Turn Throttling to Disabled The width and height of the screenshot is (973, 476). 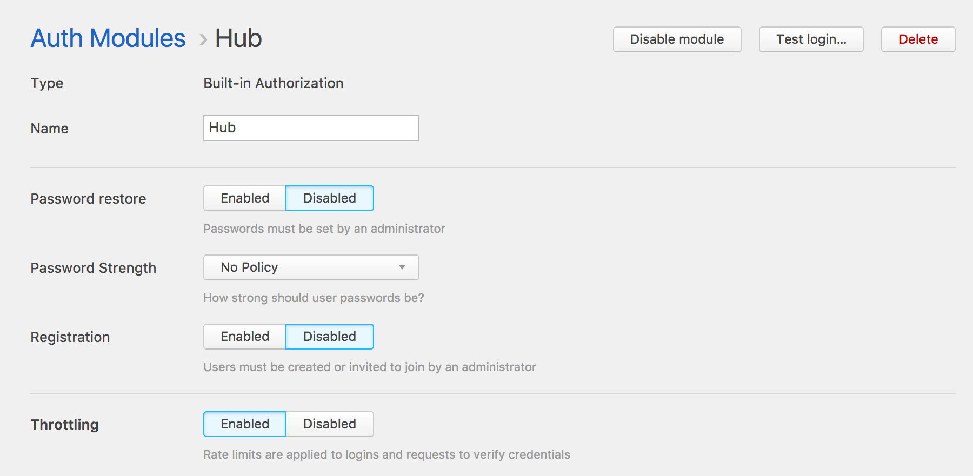pyautogui.click(x=329, y=424)
